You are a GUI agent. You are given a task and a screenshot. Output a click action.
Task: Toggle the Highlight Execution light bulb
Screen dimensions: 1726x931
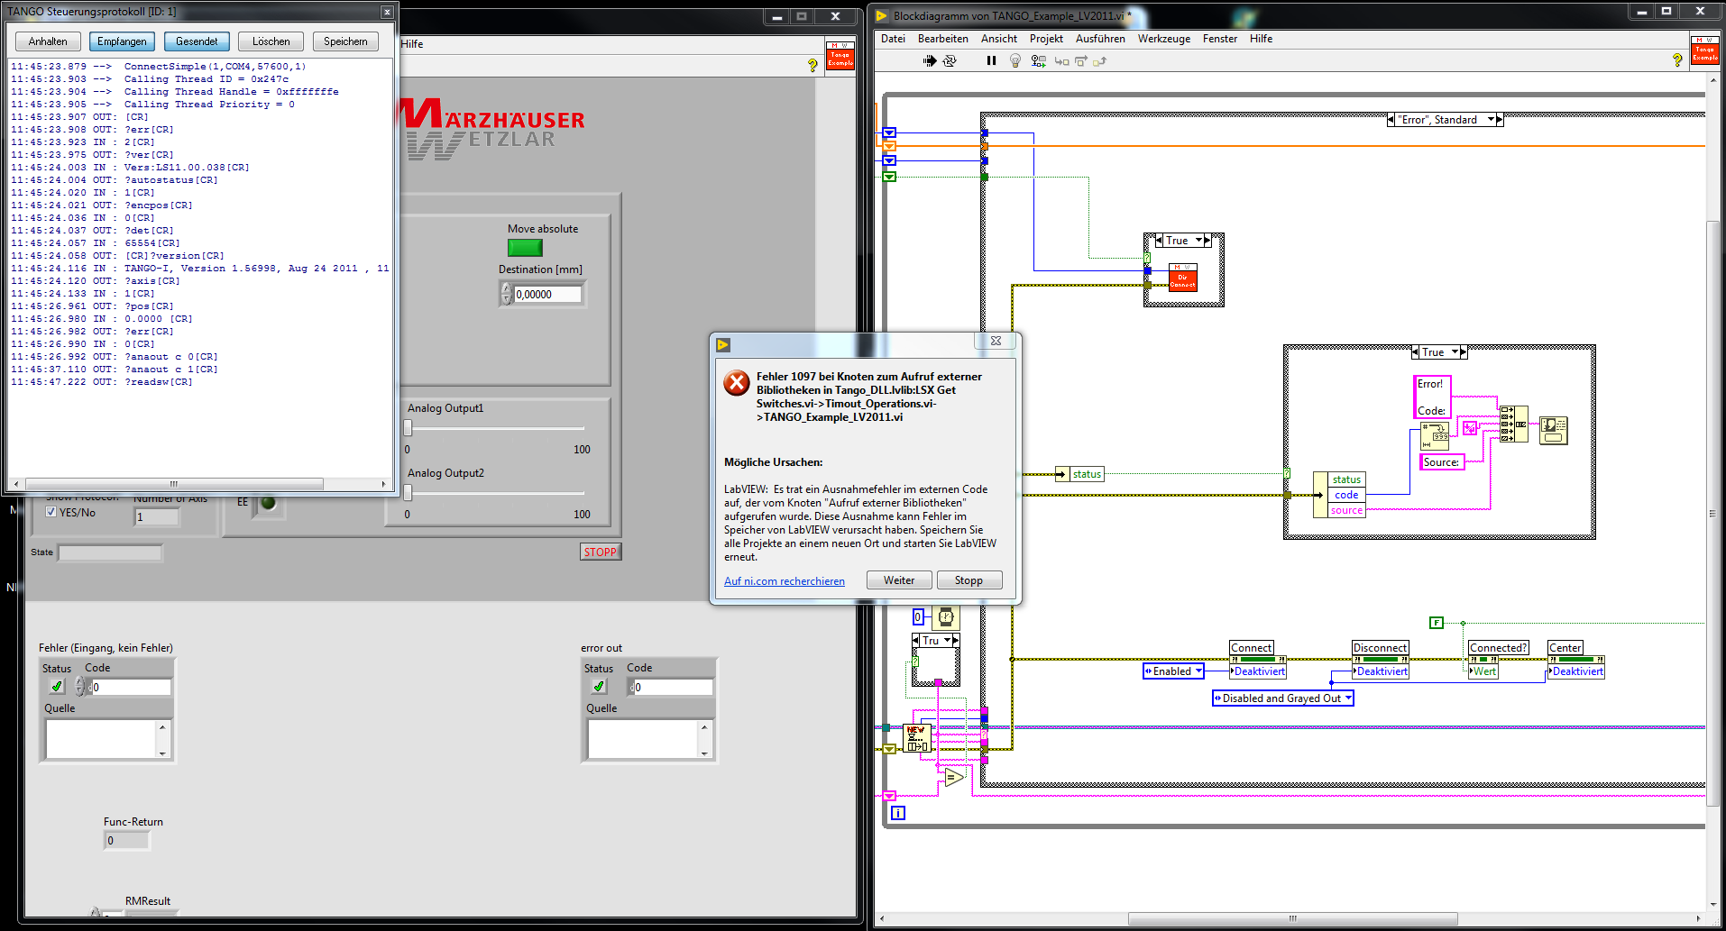pyautogui.click(x=1015, y=60)
